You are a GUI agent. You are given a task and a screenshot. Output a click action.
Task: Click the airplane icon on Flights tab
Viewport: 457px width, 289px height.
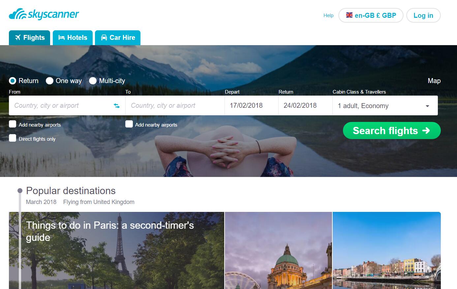[x=18, y=38]
